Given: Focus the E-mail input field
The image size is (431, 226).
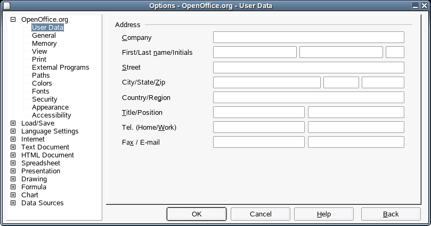Looking at the screenshot, I should [356, 142].
